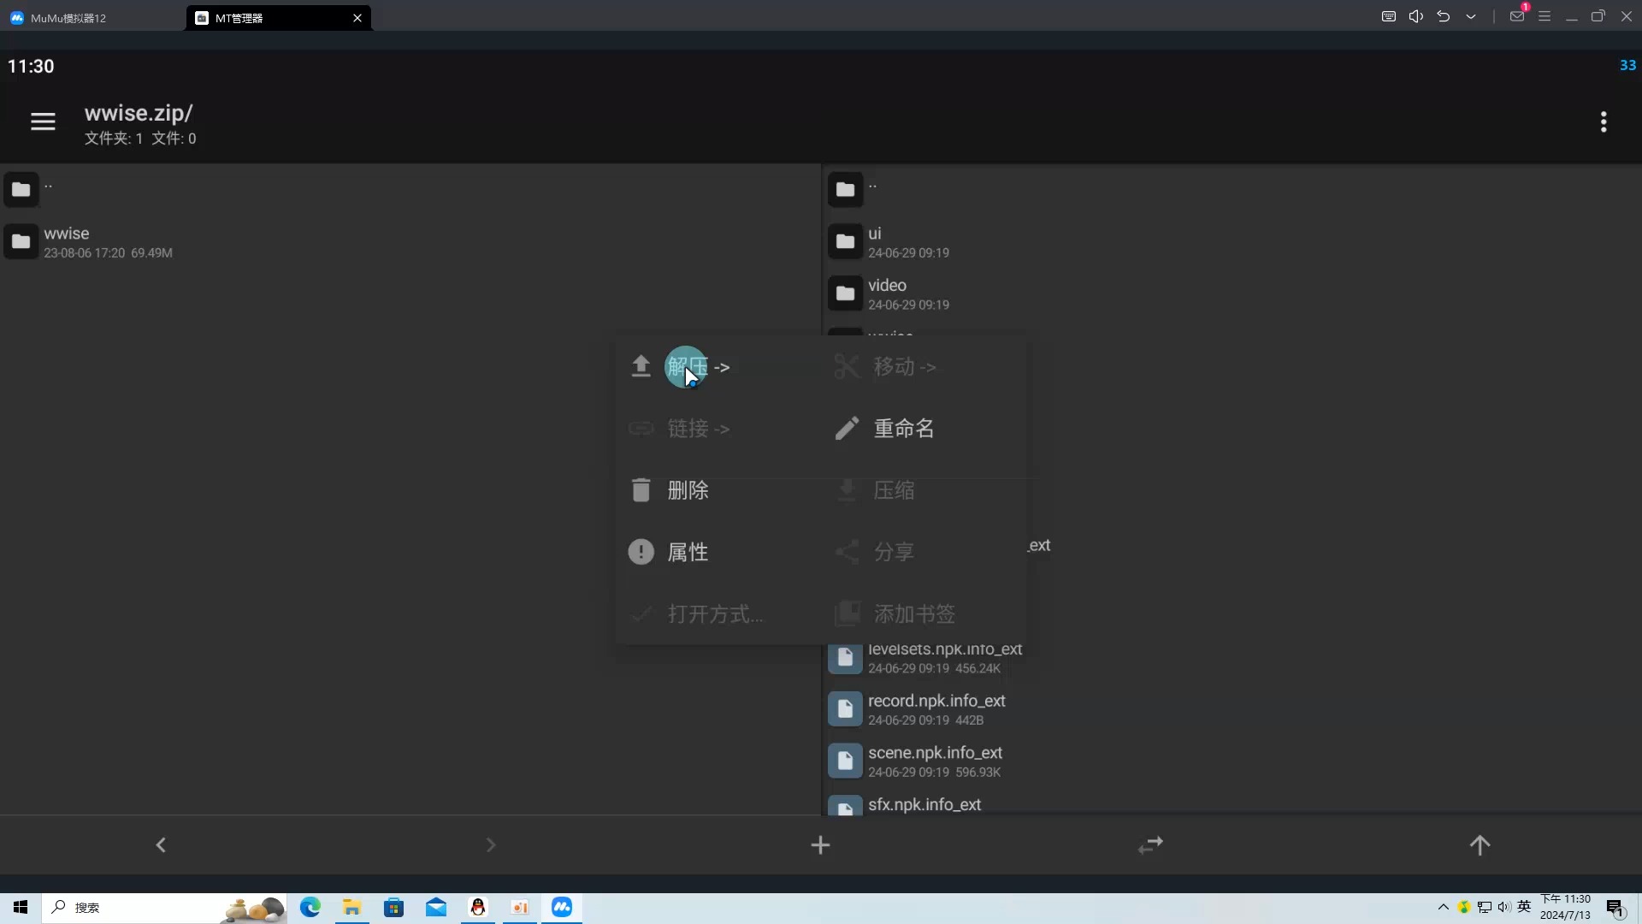Click the plus button to create new item
Image resolution: width=1642 pixels, height=924 pixels.
820,845
